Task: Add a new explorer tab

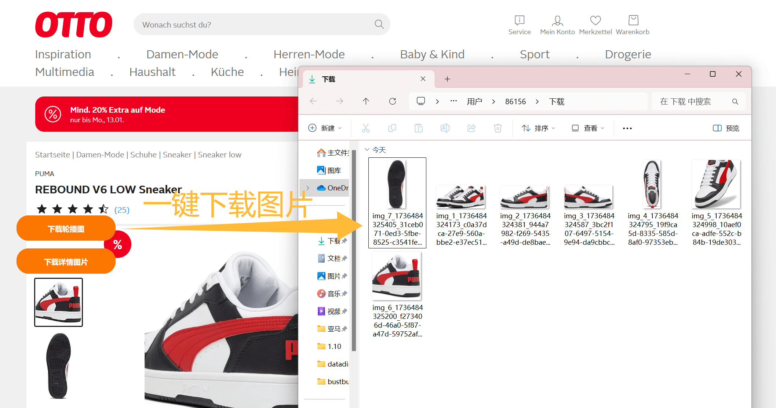Action: coord(447,79)
